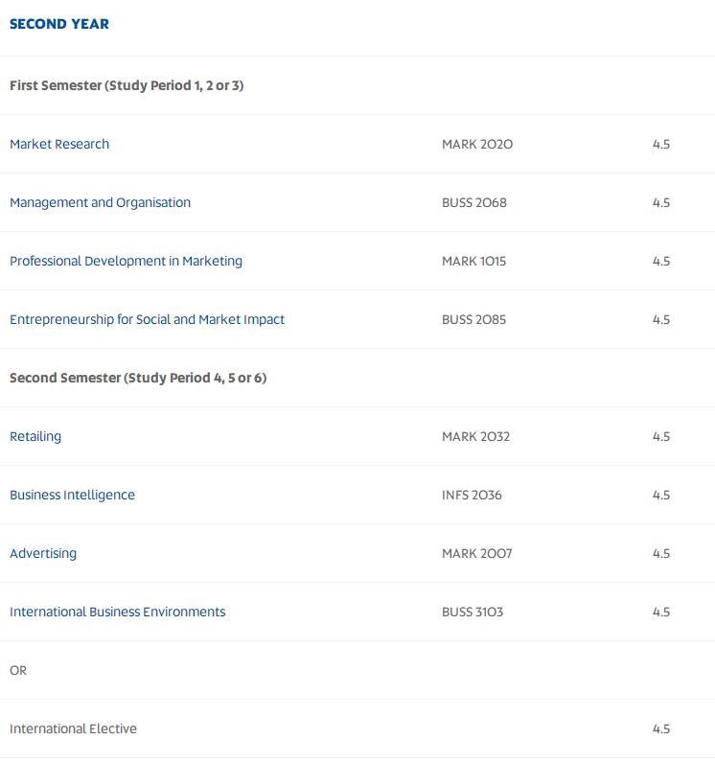The image size is (715, 763).
Task: Select the MARK 2020 course code
Action: (x=477, y=144)
